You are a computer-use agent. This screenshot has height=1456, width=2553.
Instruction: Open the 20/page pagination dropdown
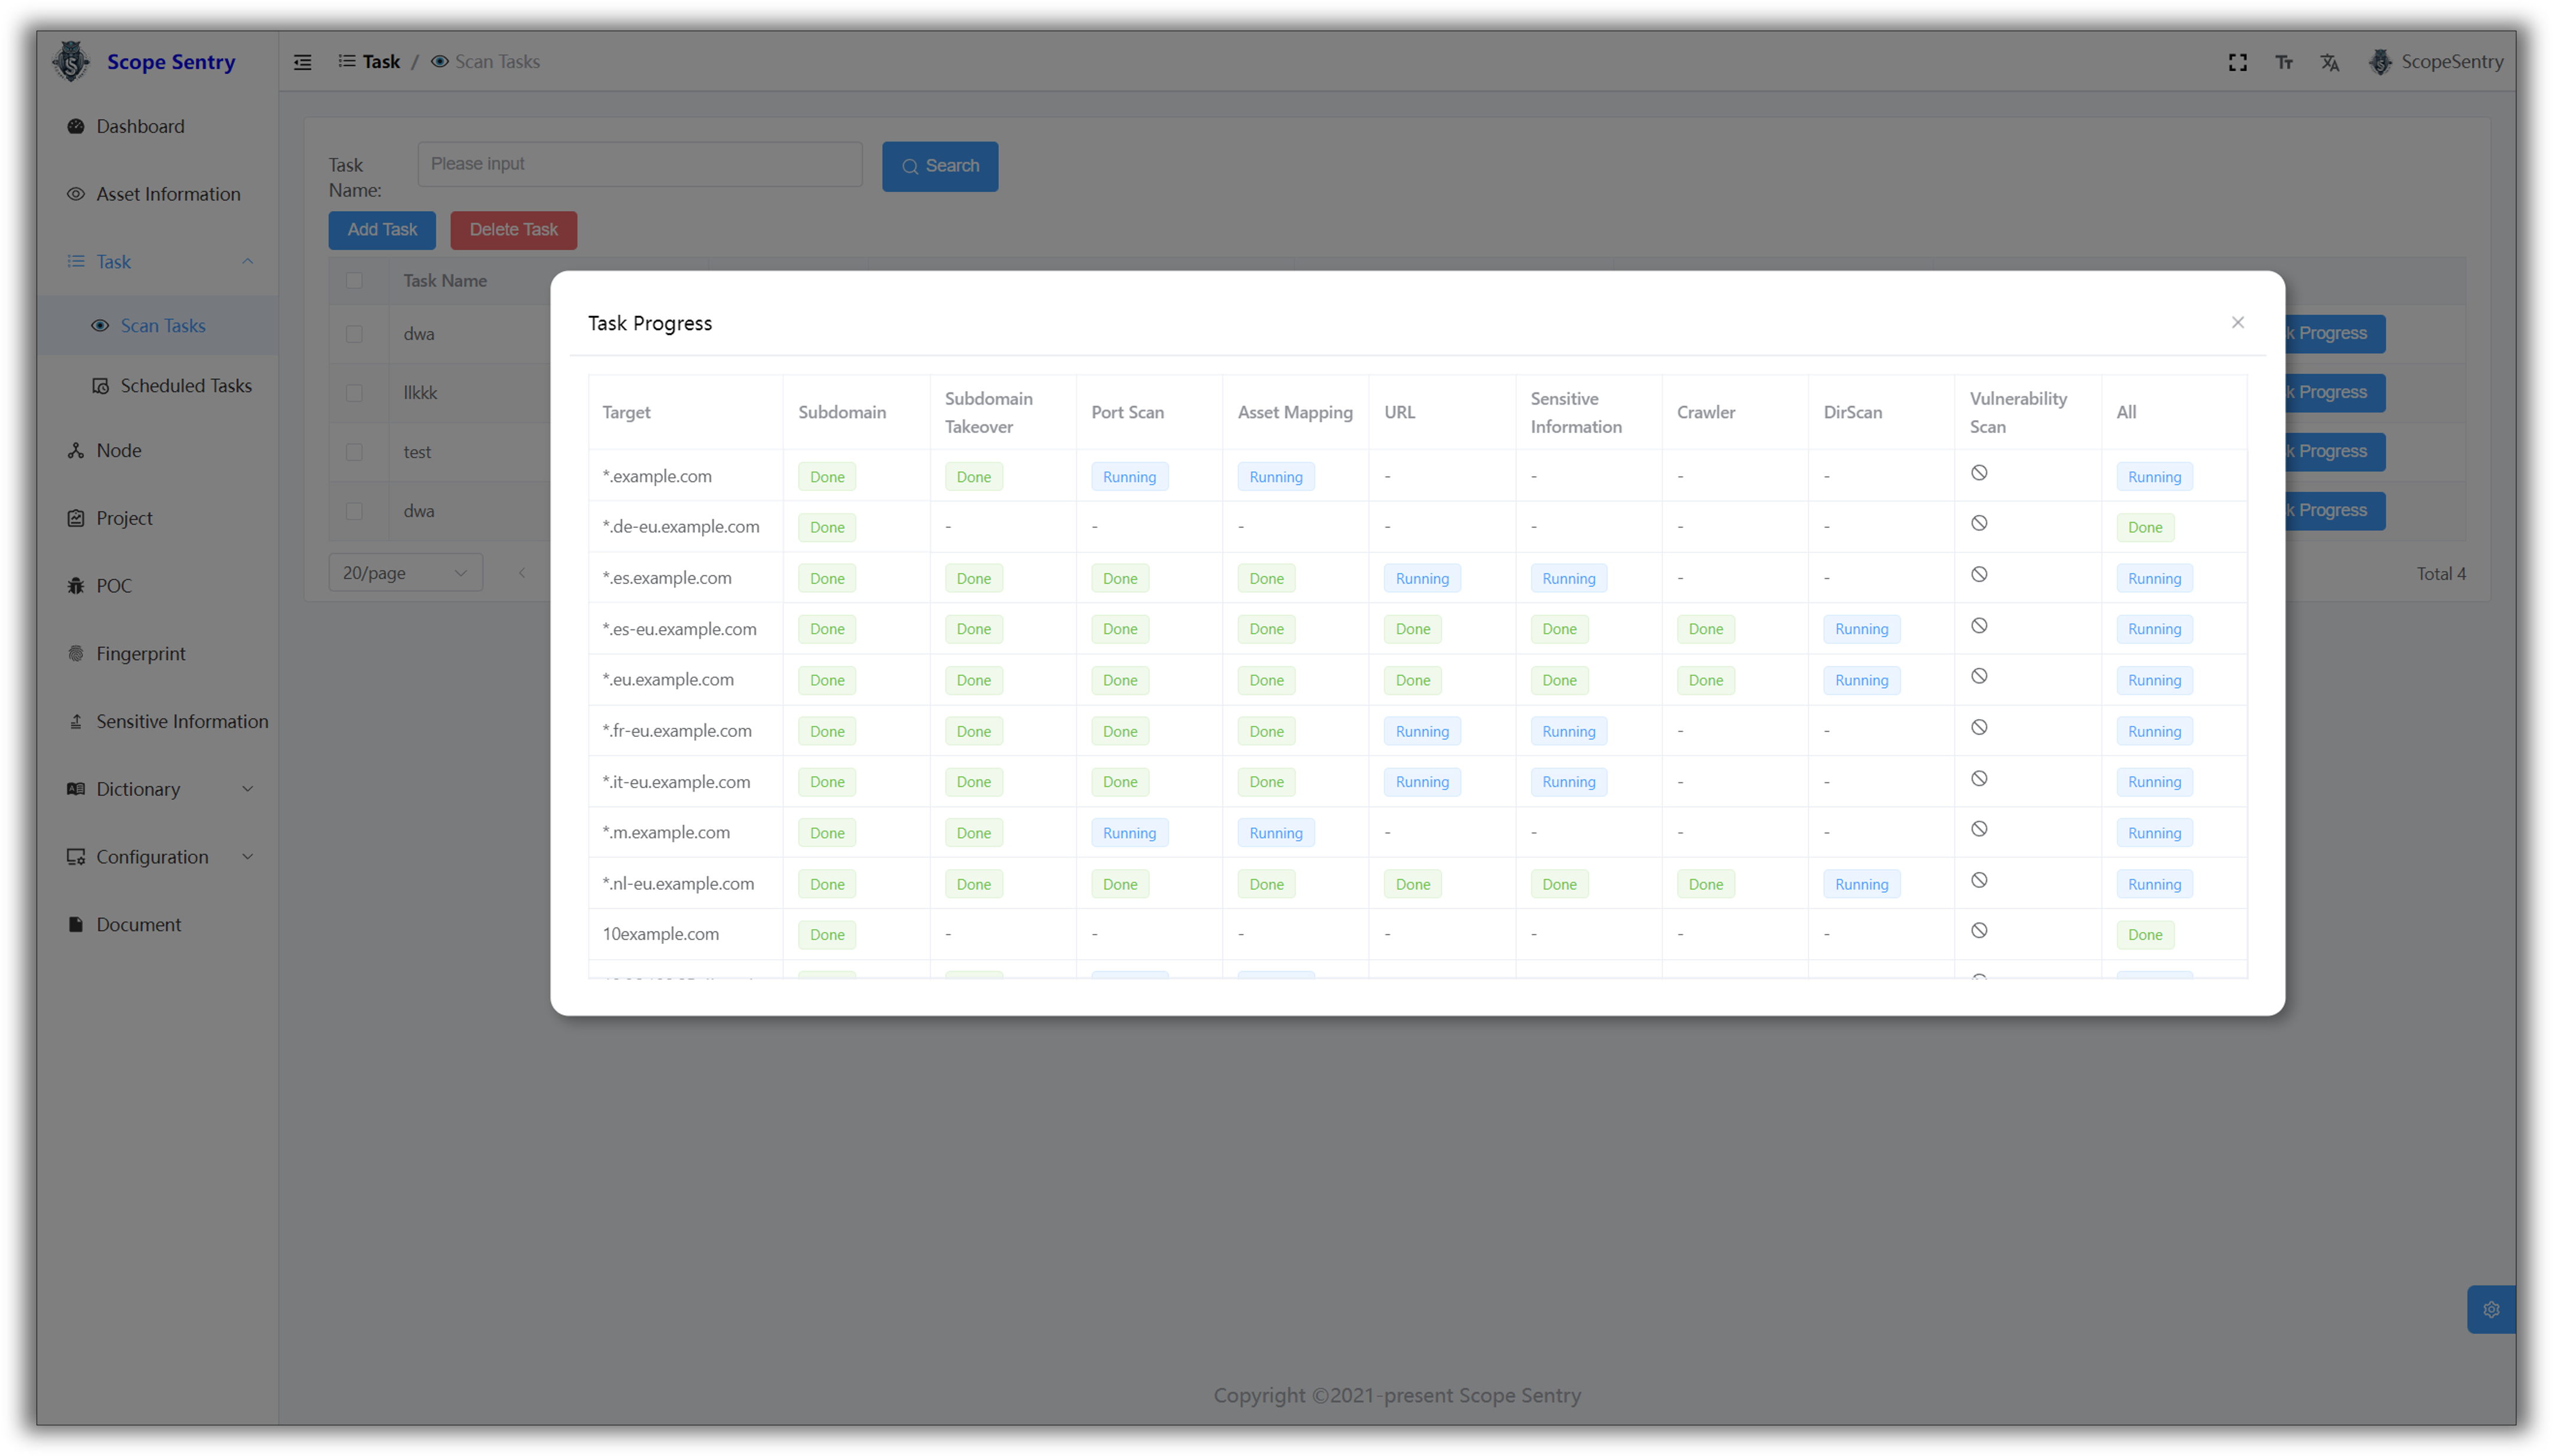pyautogui.click(x=405, y=573)
